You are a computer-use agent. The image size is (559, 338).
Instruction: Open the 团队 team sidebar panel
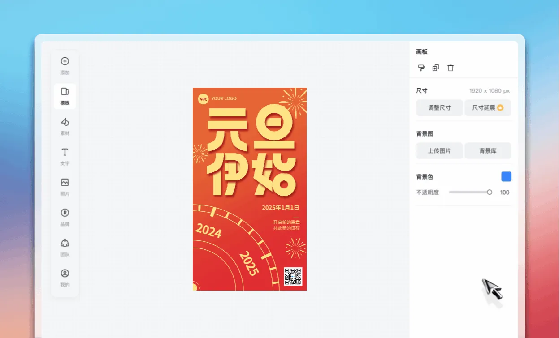pyautogui.click(x=65, y=248)
